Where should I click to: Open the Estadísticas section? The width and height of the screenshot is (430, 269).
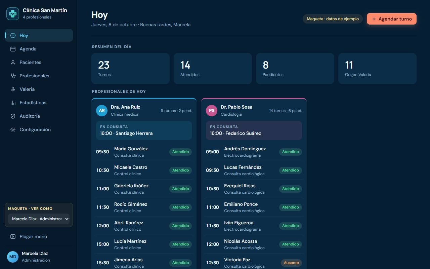[39, 103]
